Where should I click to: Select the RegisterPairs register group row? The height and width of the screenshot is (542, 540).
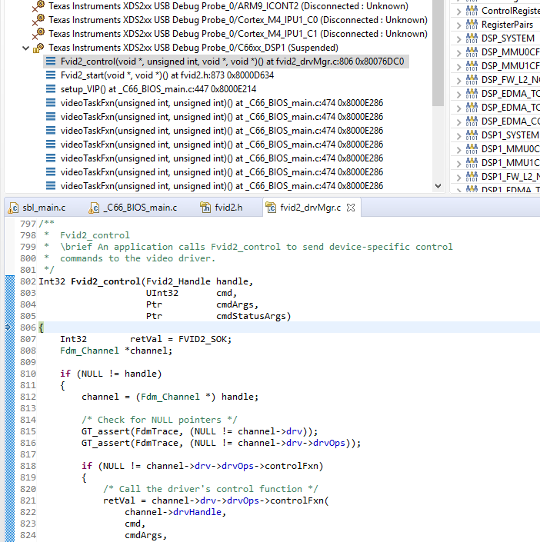(x=495, y=25)
